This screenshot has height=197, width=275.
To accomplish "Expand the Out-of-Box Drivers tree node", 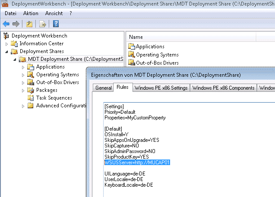I will (23, 83).
